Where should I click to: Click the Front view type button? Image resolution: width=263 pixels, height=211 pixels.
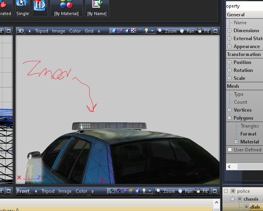(23, 191)
